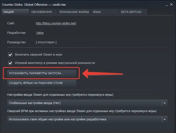The width and height of the screenshot is (176, 133).
Task: Toggle the Steam overlay in-game checkbox
Action: click(10, 54)
